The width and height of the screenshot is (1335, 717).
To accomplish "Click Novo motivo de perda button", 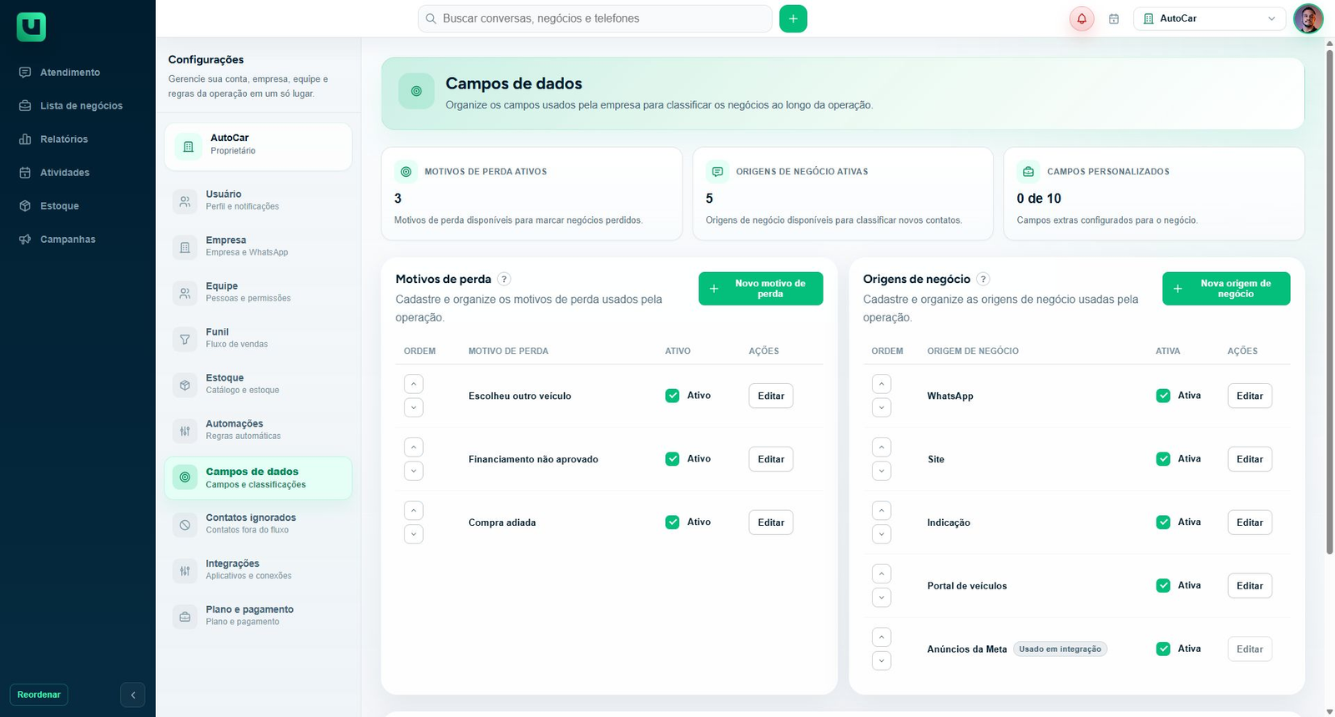I will [760, 289].
